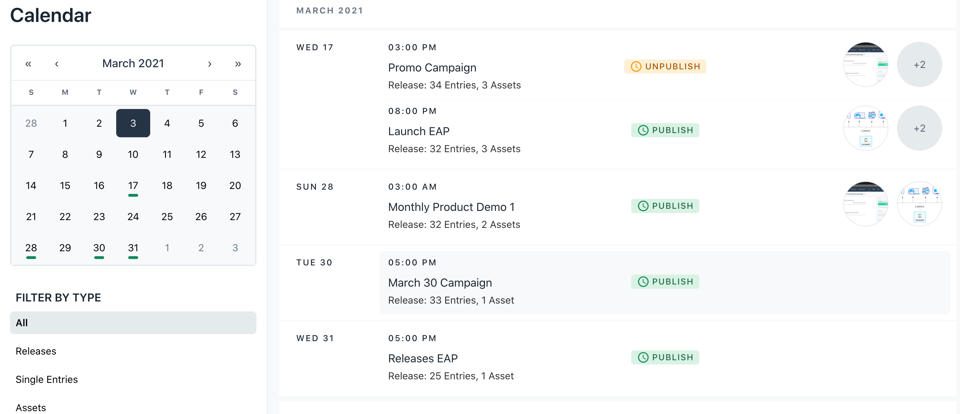Jump forward one year with double chevron

click(x=238, y=64)
